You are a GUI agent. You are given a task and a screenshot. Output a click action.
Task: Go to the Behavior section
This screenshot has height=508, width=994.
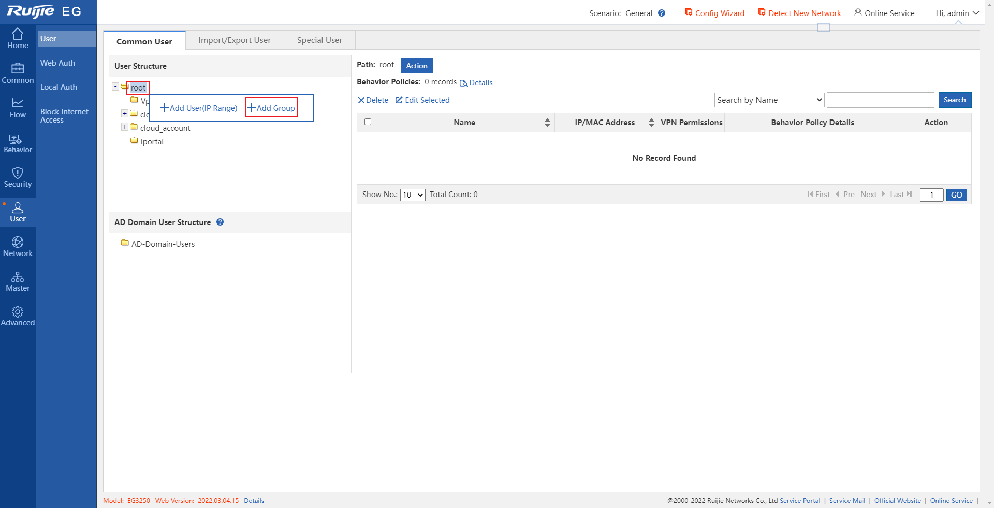(18, 143)
